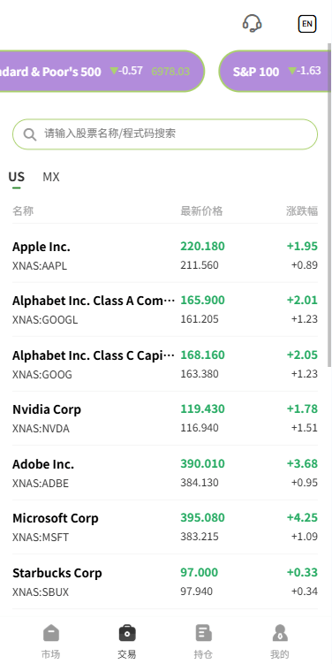Open Microsoft Corp stock row
The height and width of the screenshot is (664, 332).
(165, 527)
